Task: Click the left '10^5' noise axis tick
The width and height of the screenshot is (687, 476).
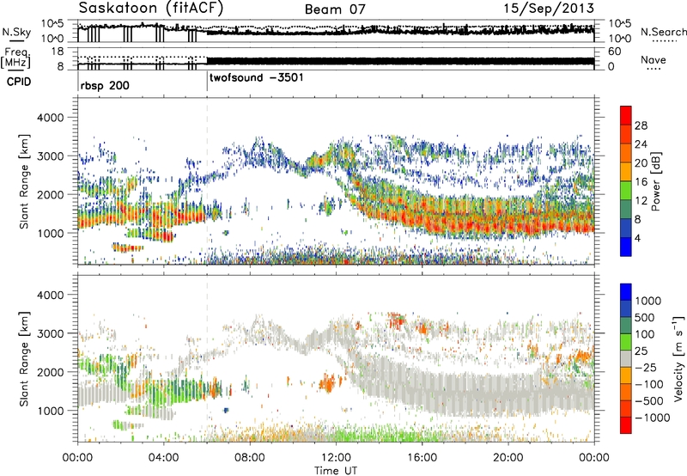Action: (52, 24)
